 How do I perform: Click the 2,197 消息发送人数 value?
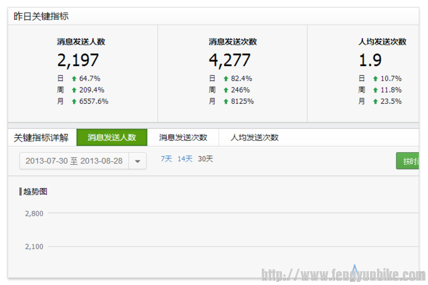click(77, 60)
